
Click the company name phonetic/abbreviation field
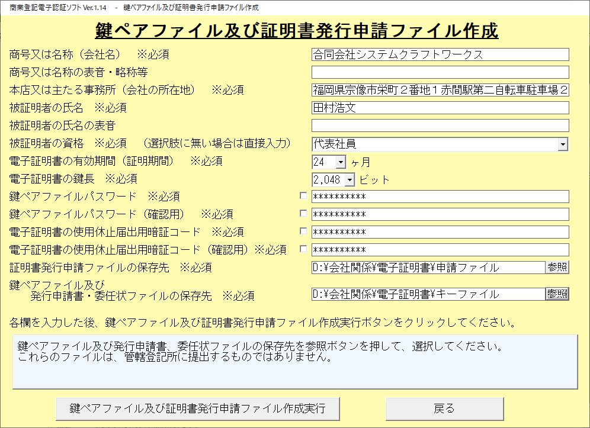coord(440,72)
